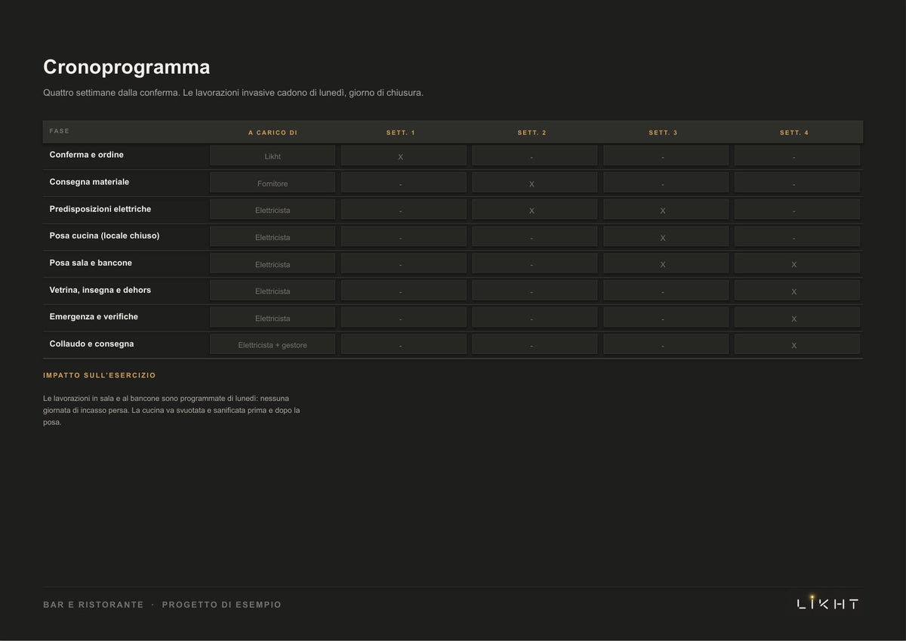
Task: Select the X for Emergenza e verifiche, Sett. 4
Action: pyautogui.click(x=794, y=319)
